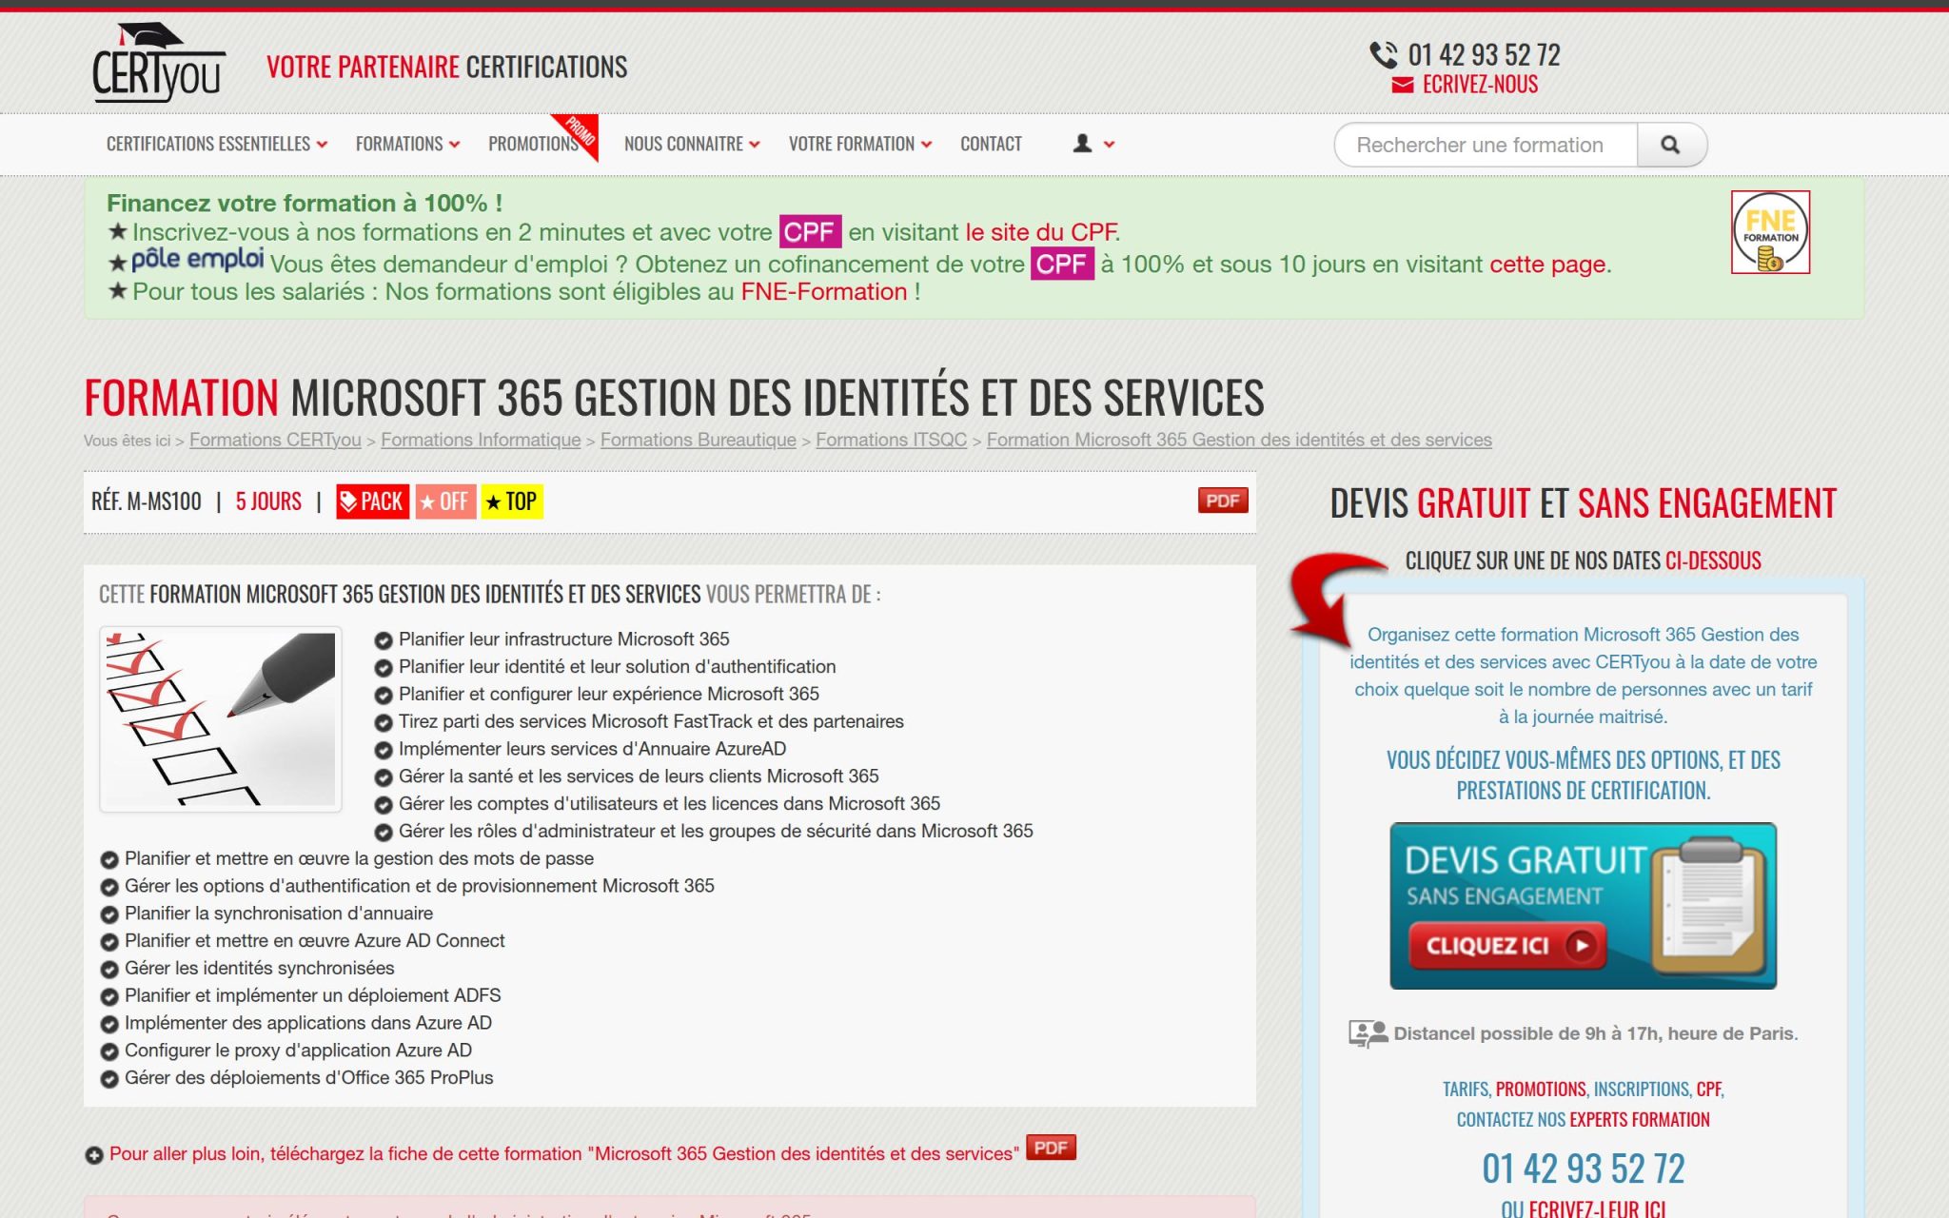Click the PDF icon after download sentence
Image resolution: width=1949 pixels, height=1218 pixels.
1051,1148
